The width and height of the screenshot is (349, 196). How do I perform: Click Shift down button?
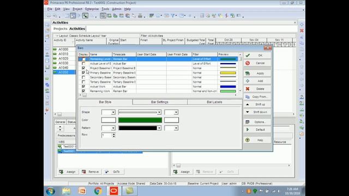pyautogui.click(x=257, y=112)
